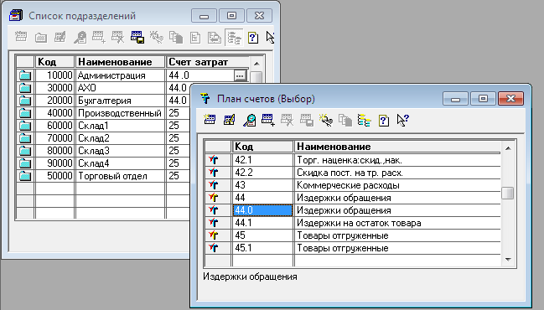Click Счет затрат column header
Viewport: 544px width, 310px height.
pos(208,62)
